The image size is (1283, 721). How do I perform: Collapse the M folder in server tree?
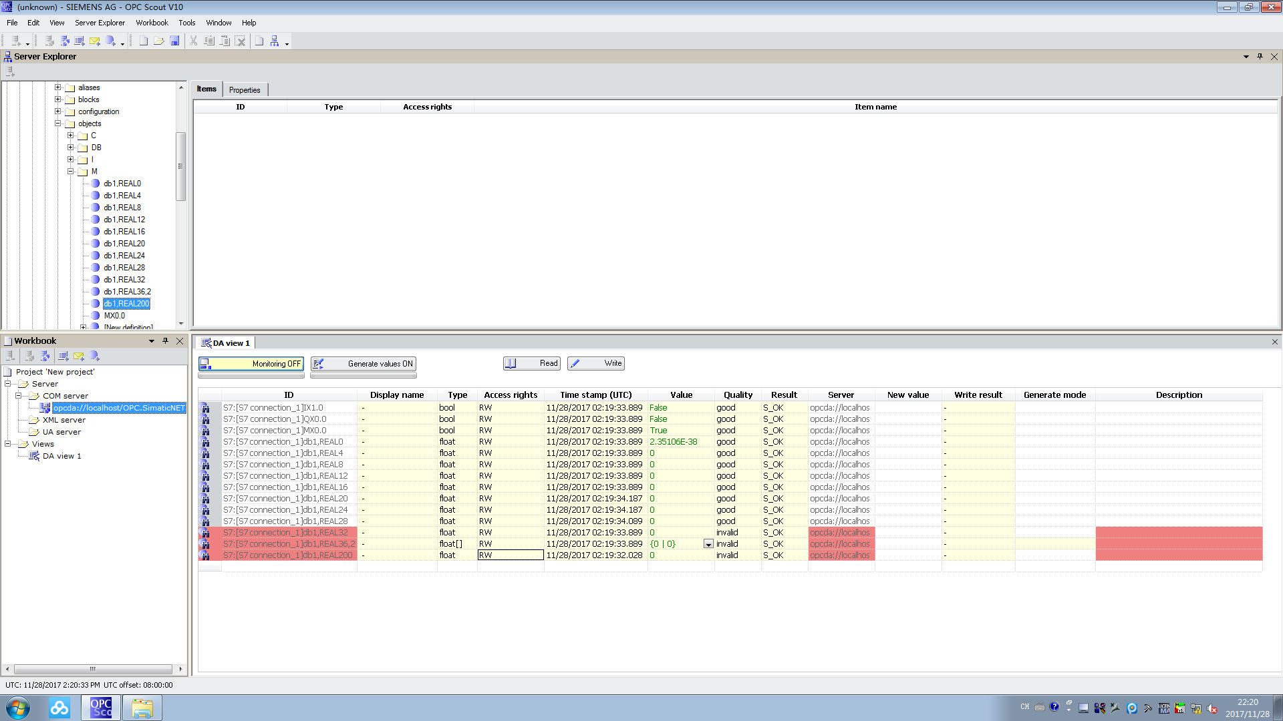[x=71, y=172]
